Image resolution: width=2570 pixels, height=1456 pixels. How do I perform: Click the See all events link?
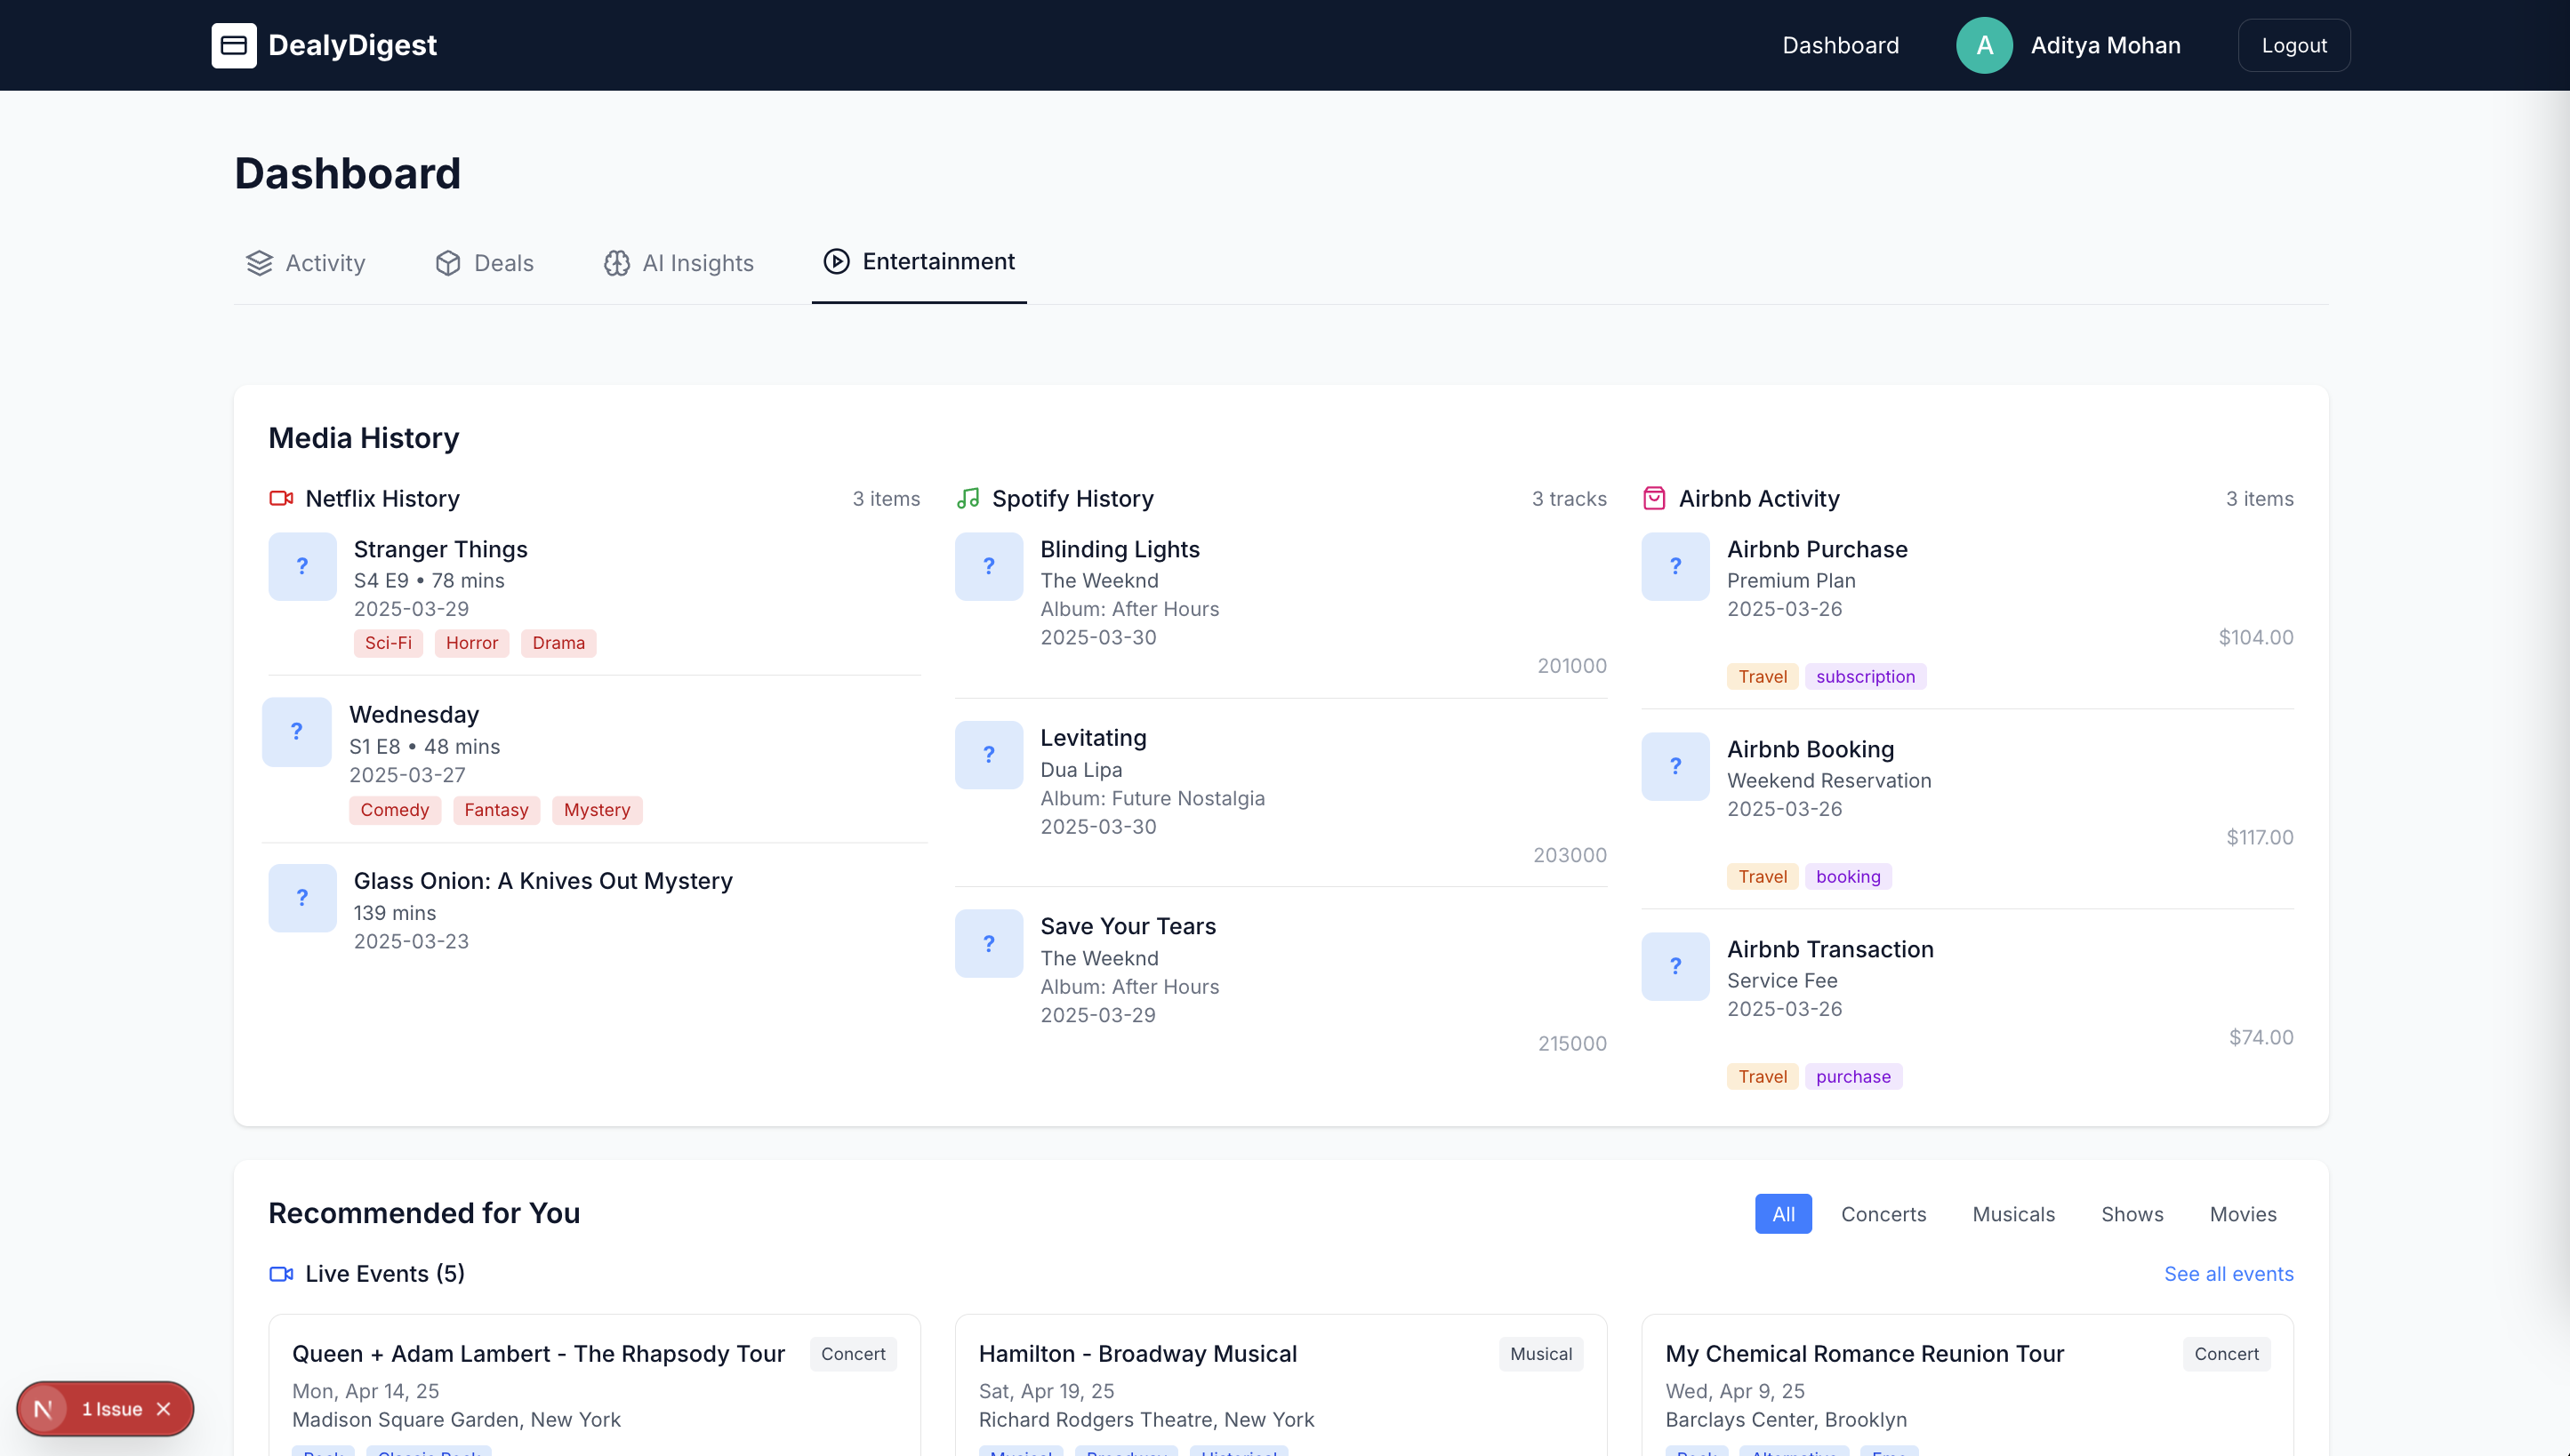[x=2228, y=1273]
